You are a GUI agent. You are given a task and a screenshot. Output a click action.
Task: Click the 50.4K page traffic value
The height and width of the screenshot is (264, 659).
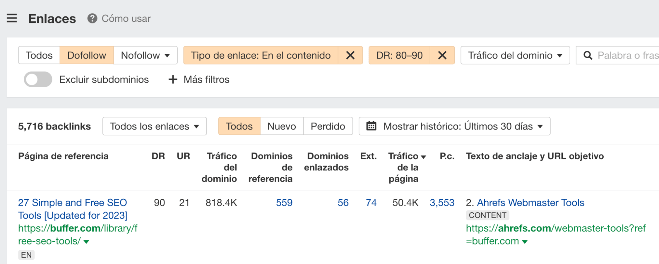(405, 203)
